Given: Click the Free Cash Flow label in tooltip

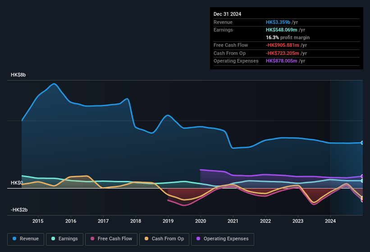Looking at the screenshot, I should point(231,45).
